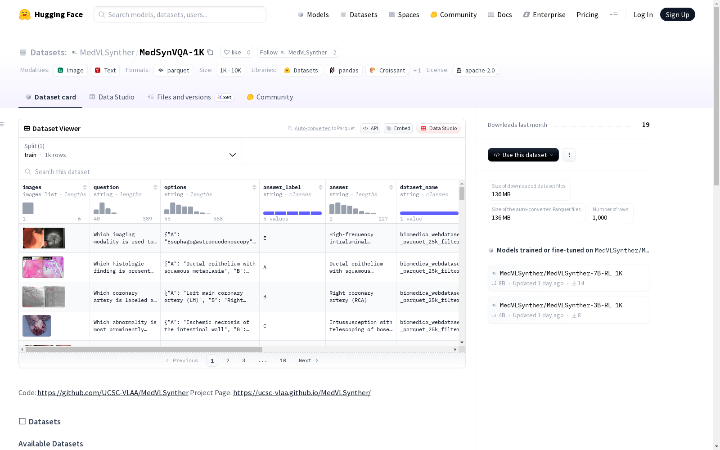Expand the train split dropdown

[x=130, y=150]
